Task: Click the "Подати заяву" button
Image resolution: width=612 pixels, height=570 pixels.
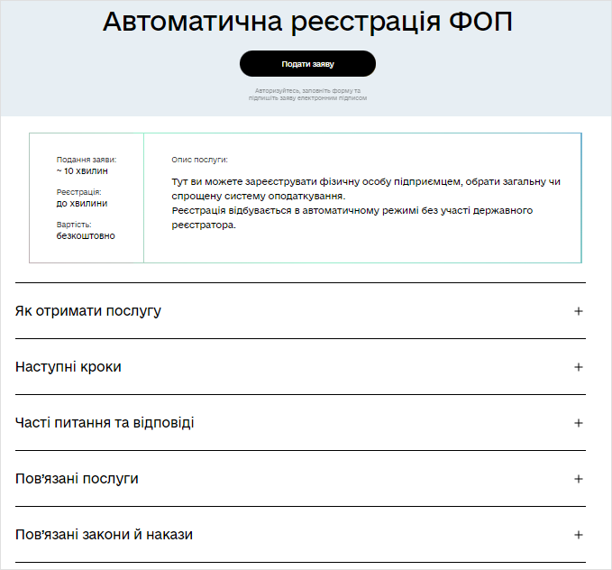Action: coord(307,64)
